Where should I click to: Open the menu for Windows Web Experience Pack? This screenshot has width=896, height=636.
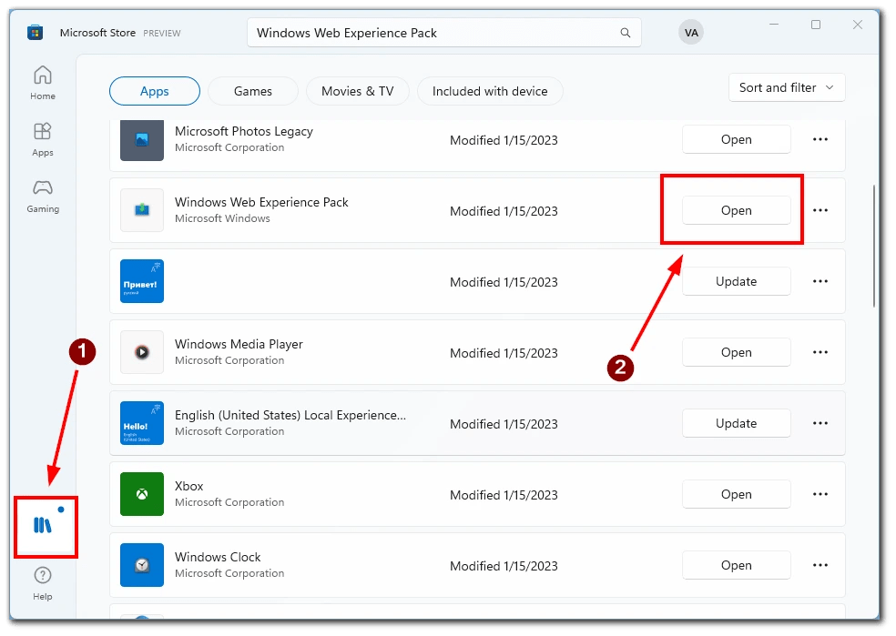(820, 210)
